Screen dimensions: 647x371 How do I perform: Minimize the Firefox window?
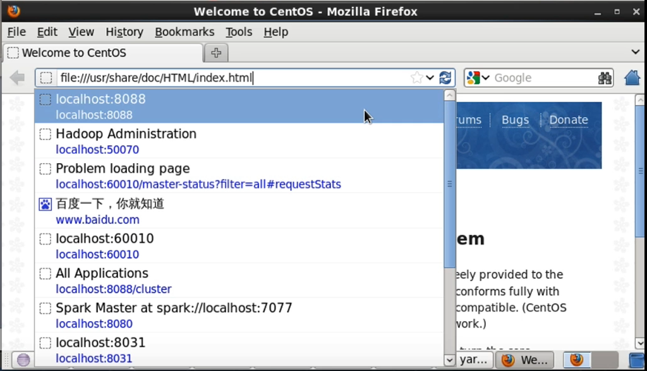tap(598, 11)
